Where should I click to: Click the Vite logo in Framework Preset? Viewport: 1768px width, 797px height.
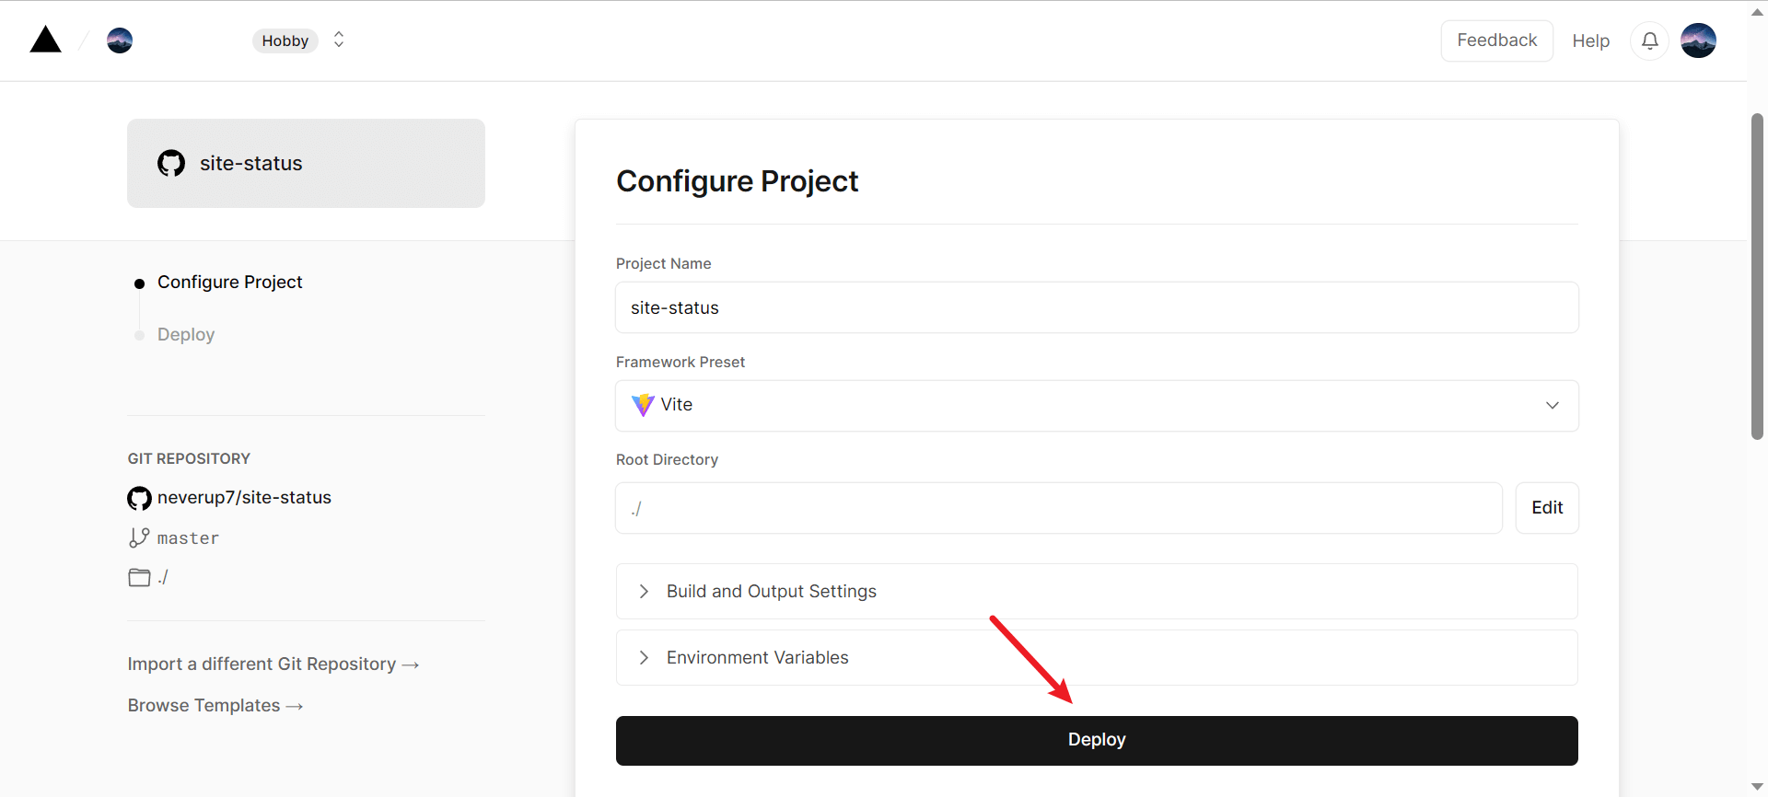[x=643, y=405]
